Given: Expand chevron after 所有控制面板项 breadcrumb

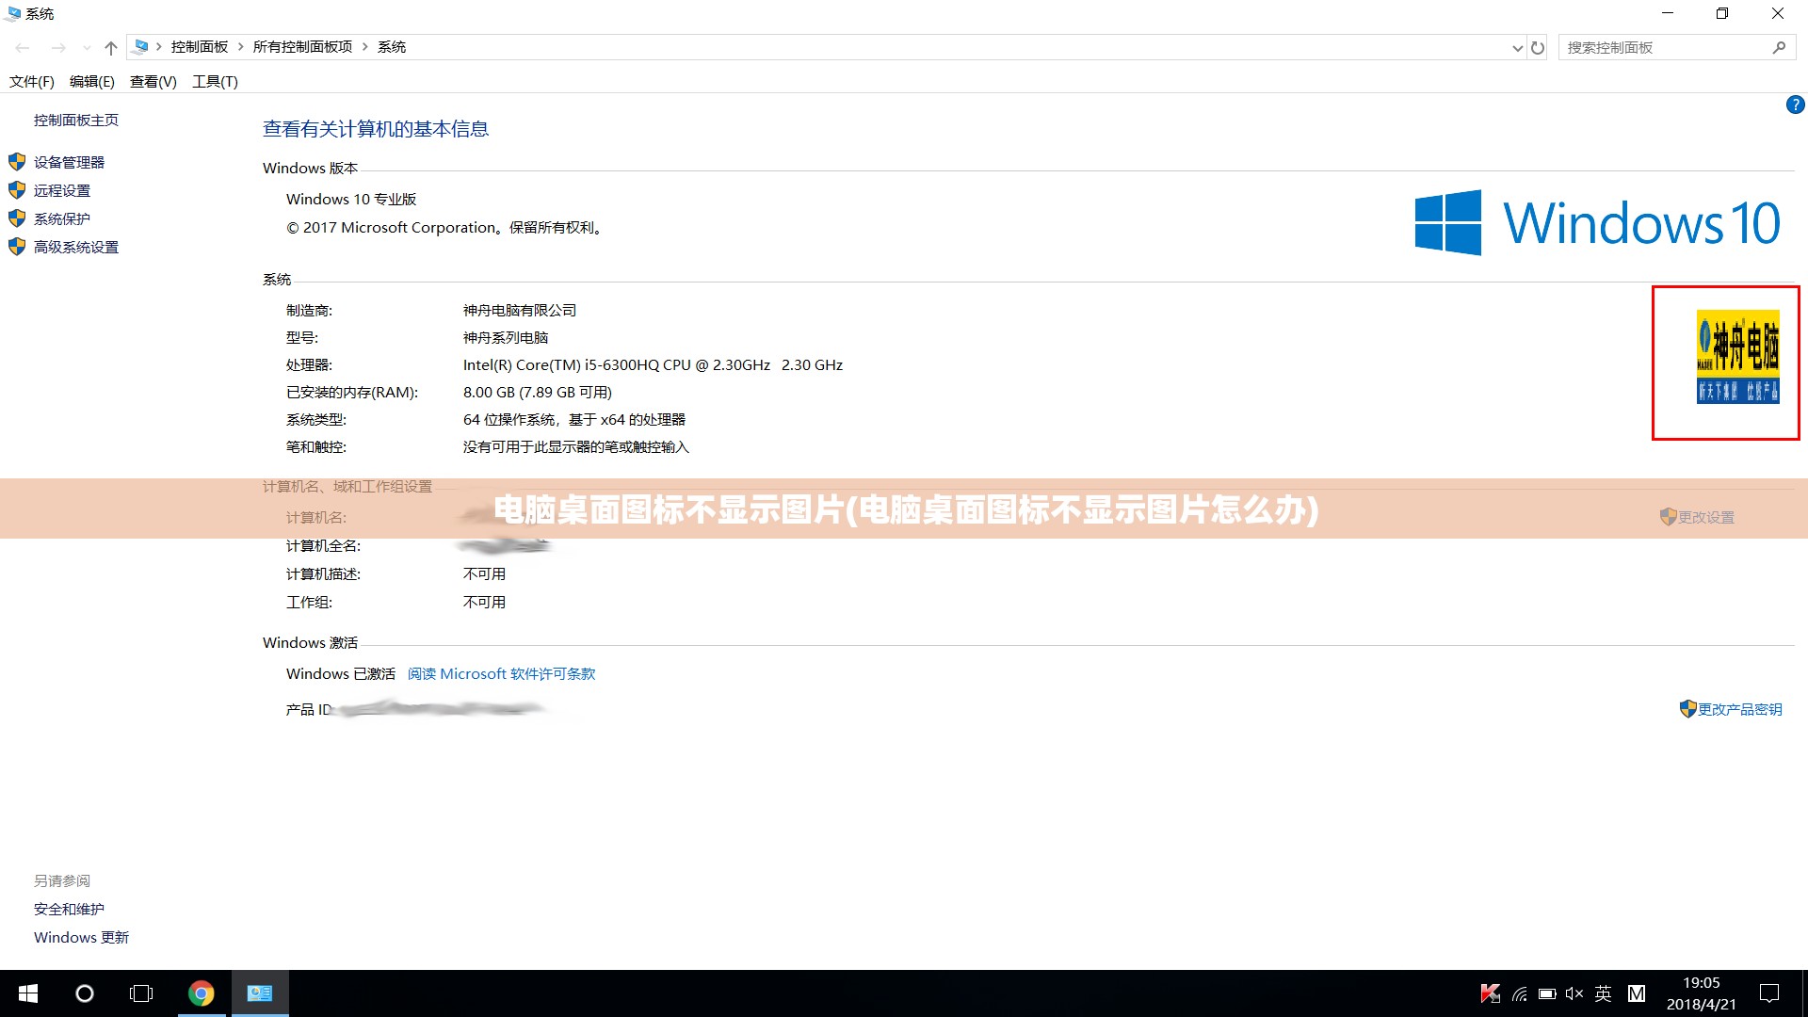Looking at the screenshot, I should (365, 47).
